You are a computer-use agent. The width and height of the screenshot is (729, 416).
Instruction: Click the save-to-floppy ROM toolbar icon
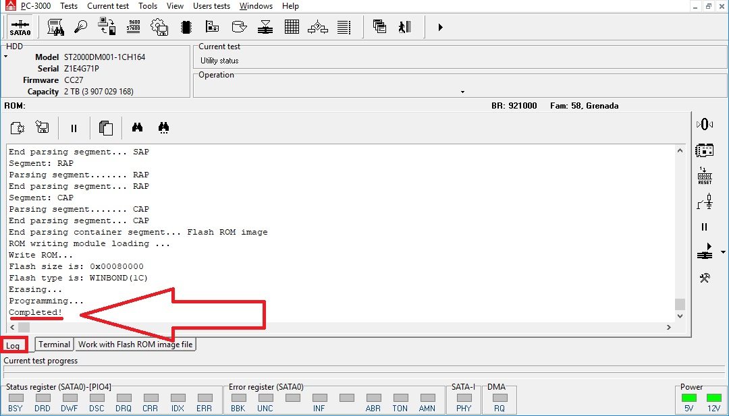(43, 127)
